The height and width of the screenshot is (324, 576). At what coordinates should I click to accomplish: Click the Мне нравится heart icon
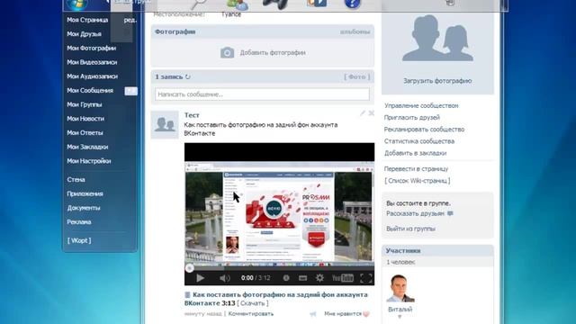(x=366, y=314)
